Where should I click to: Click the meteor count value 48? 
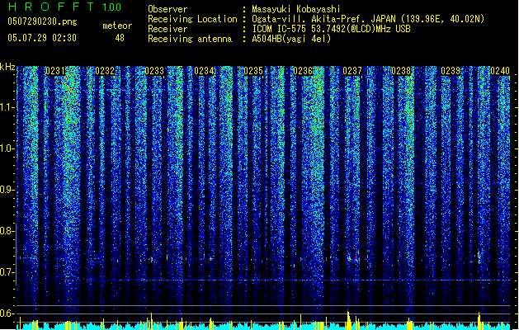pyautogui.click(x=120, y=38)
